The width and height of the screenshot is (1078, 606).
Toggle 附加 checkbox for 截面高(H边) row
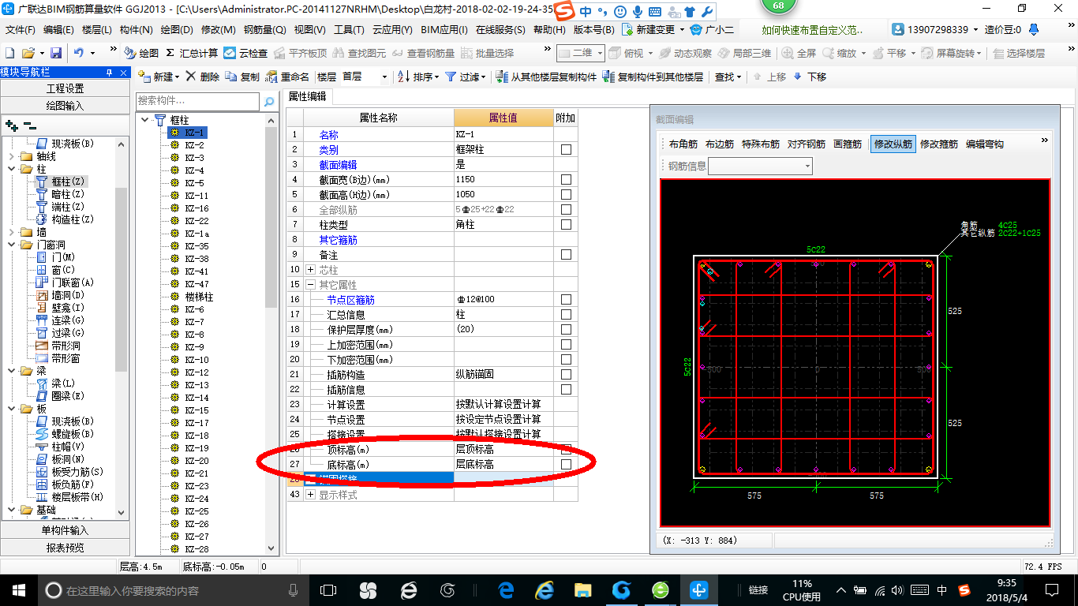coord(566,195)
